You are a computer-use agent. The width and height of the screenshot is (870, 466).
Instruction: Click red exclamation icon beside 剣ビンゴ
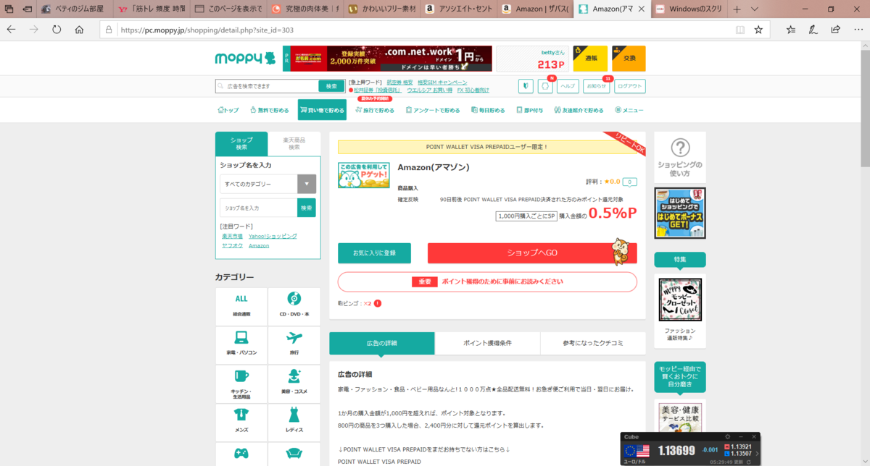tap(378, 303)
